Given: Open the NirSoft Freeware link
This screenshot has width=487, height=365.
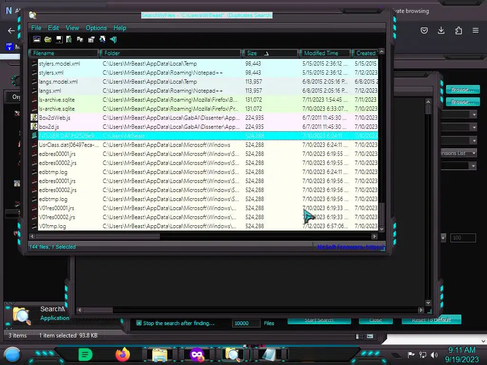Looking at the screenshot, I should pos(351,247).
